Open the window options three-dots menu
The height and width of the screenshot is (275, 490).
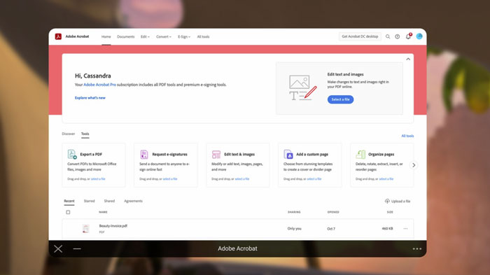[417, 248]
